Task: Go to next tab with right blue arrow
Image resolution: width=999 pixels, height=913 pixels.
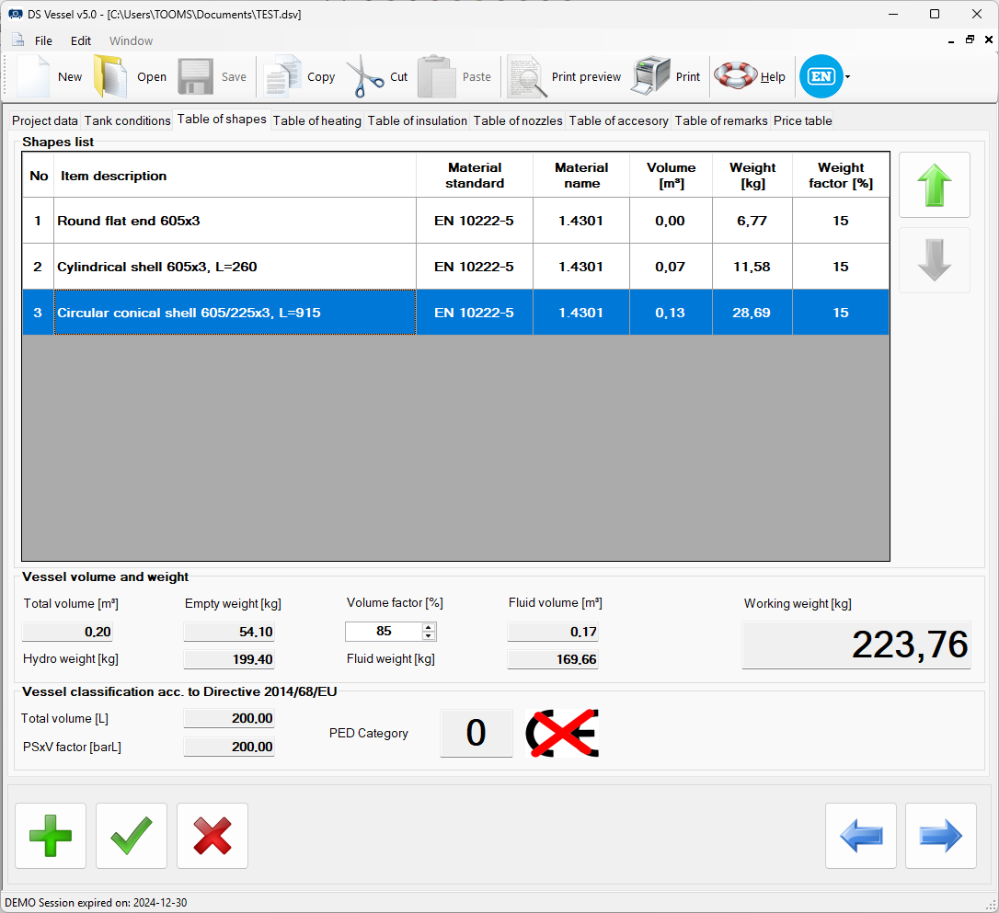Action: pyautogui.click(x=940, y=836)
